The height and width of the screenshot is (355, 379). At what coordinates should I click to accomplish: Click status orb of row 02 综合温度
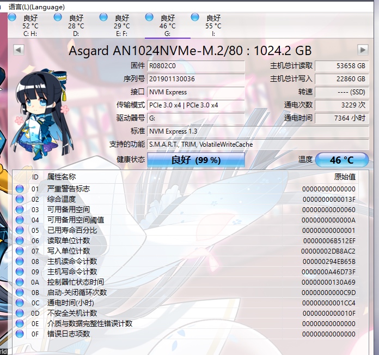[x=20, y=199]
